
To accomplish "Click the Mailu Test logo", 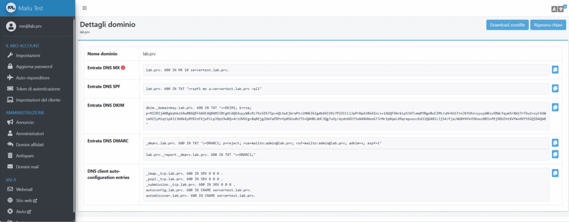I will [x=11, y=8].
